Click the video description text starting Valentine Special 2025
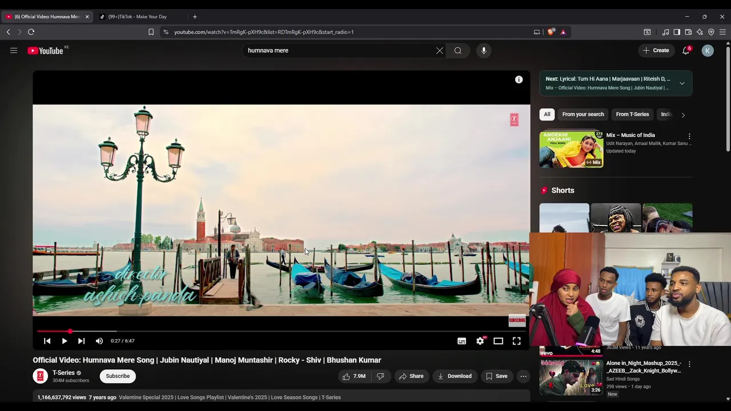The width and height of the screenshot is (731, 411). 230,397
